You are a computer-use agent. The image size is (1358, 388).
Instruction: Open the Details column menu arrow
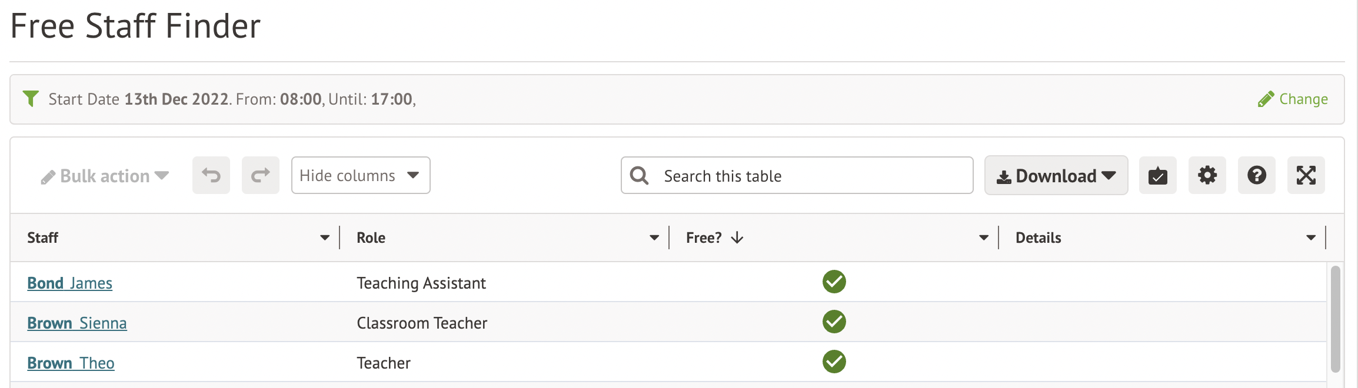click(1311, 238)
